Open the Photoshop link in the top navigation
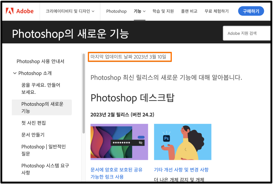 tap(116, 11)
